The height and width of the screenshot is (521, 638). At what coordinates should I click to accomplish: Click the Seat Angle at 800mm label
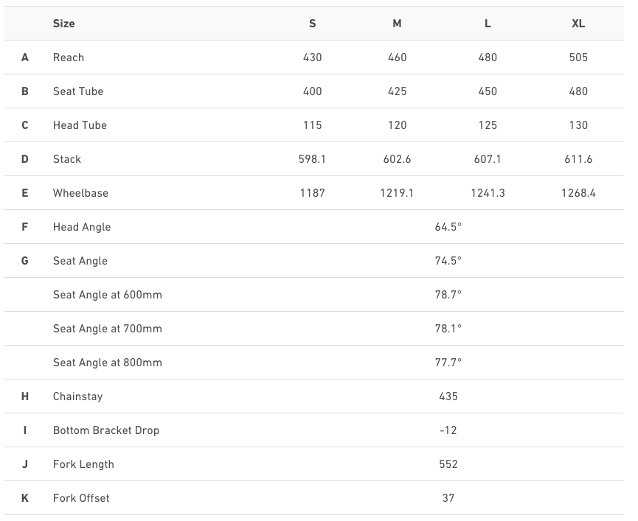coord(108,363)
